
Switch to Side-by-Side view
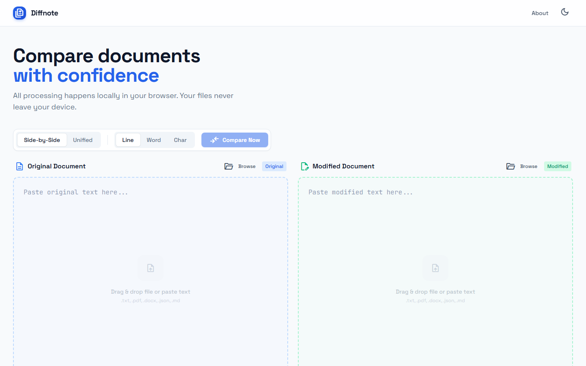click(x=42, y=140)
